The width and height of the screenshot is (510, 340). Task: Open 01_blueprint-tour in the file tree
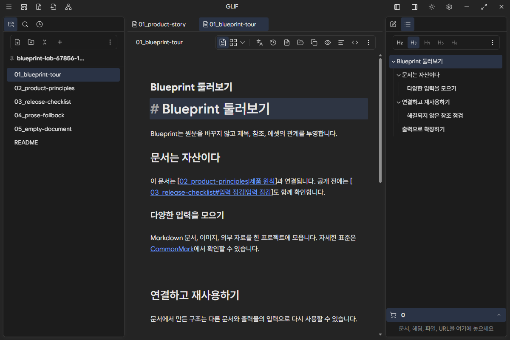tap(63, 74)
